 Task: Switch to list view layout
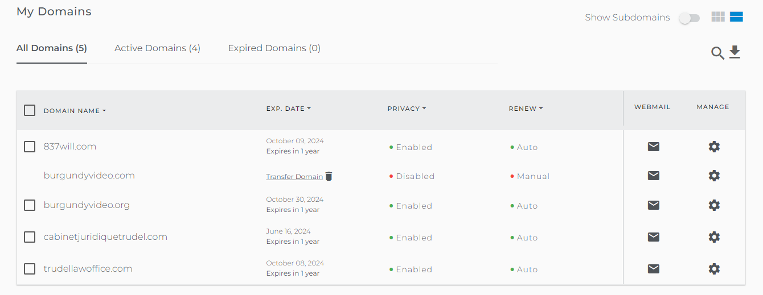tap(736, 17)
